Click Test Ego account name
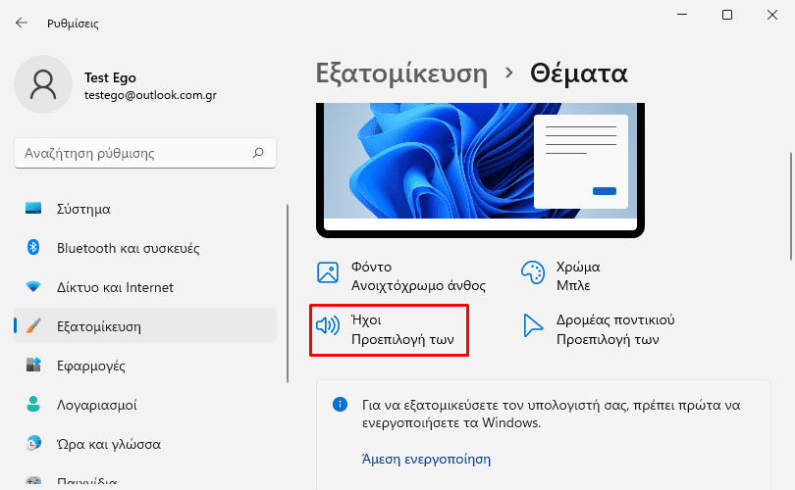This screenshot has height=490, width=795. coord(110,77)
